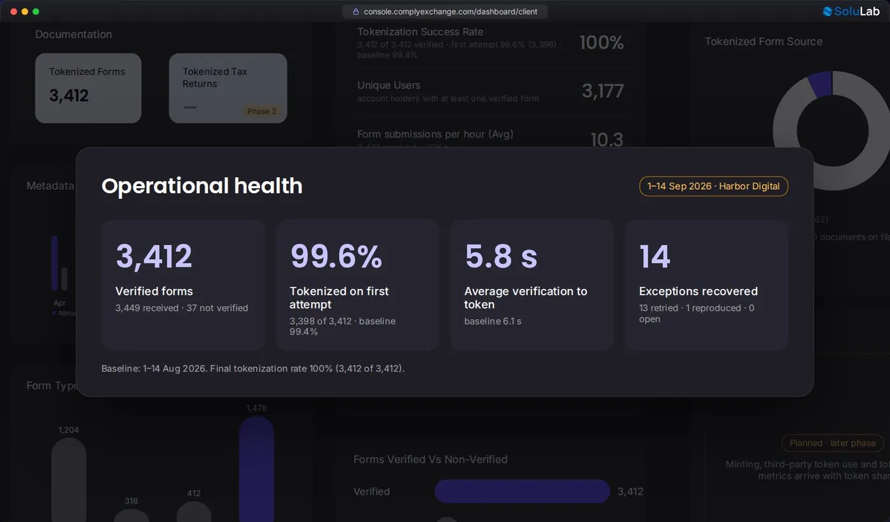This screenshot has width=890, height=522.
Task: Click the baseline 6.1 s text
Action: click(493, 321)
